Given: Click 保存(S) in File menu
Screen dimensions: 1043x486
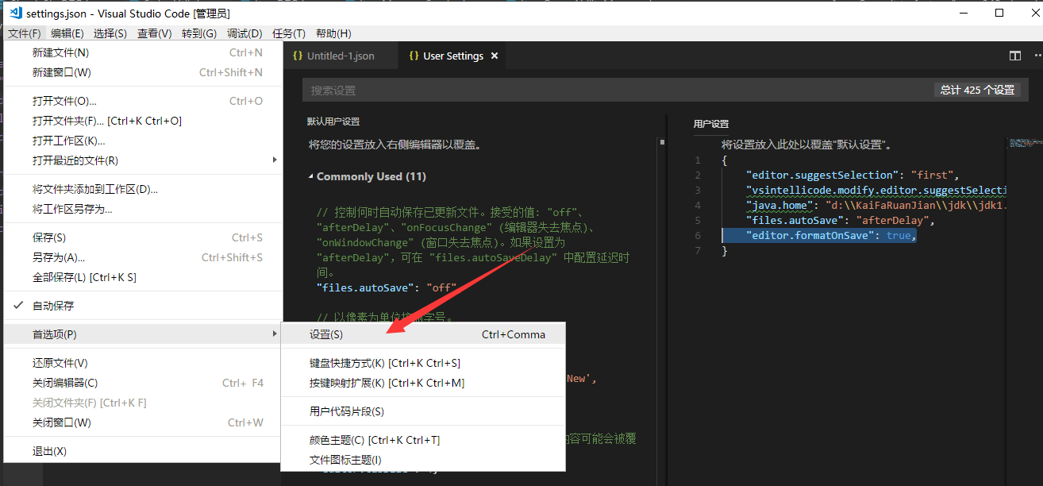Looking at the screenshot, I should [143, 237].
